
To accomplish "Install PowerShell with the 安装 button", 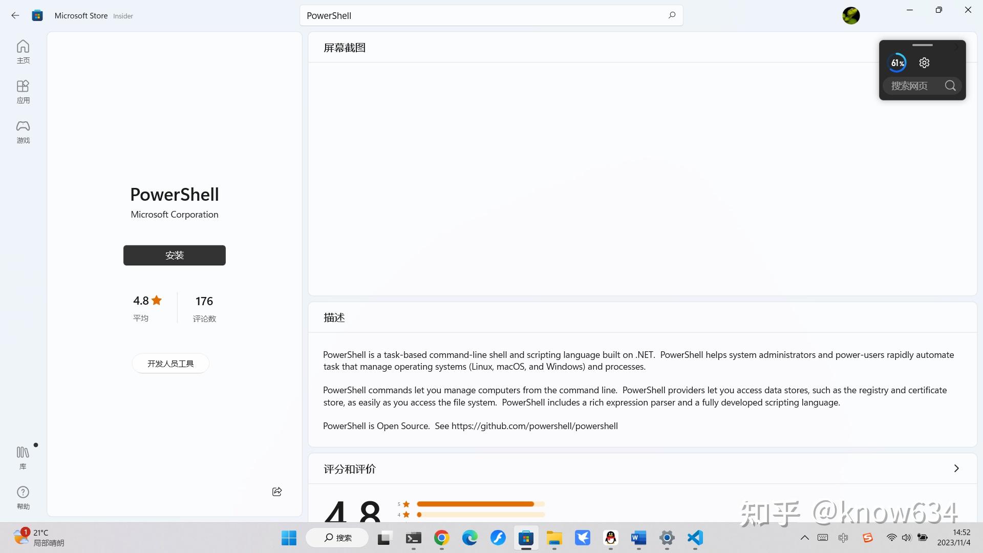I will point(174,255).
